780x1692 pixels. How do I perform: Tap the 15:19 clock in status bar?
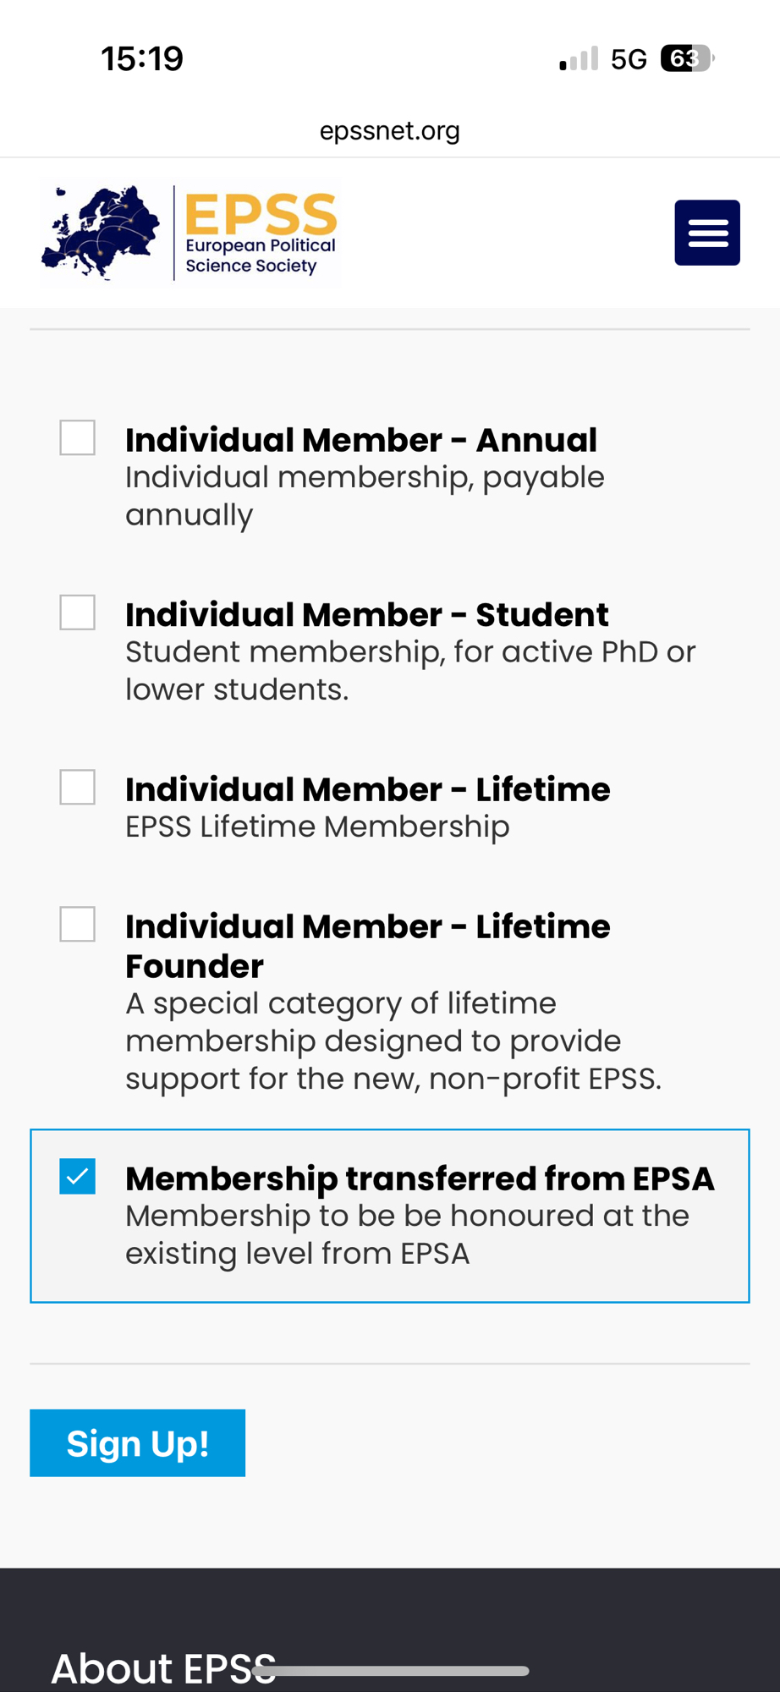(x=142, y=59)
